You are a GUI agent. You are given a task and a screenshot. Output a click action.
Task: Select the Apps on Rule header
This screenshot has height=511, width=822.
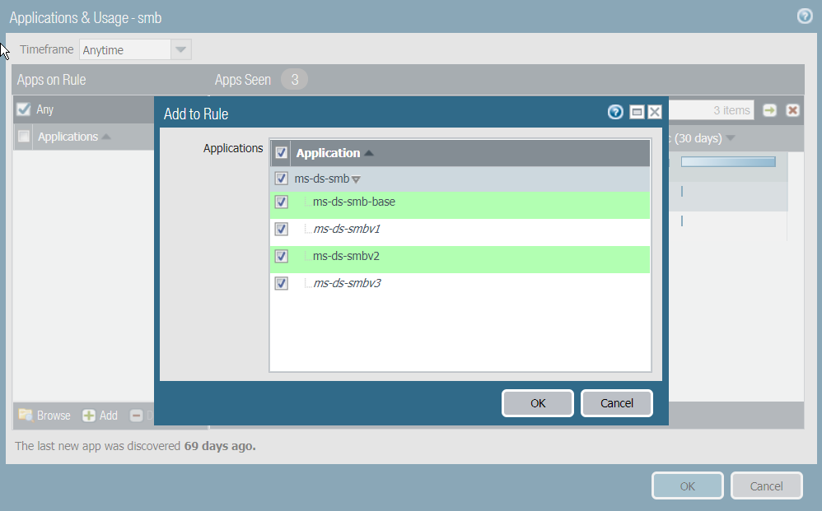pos(51,80)
